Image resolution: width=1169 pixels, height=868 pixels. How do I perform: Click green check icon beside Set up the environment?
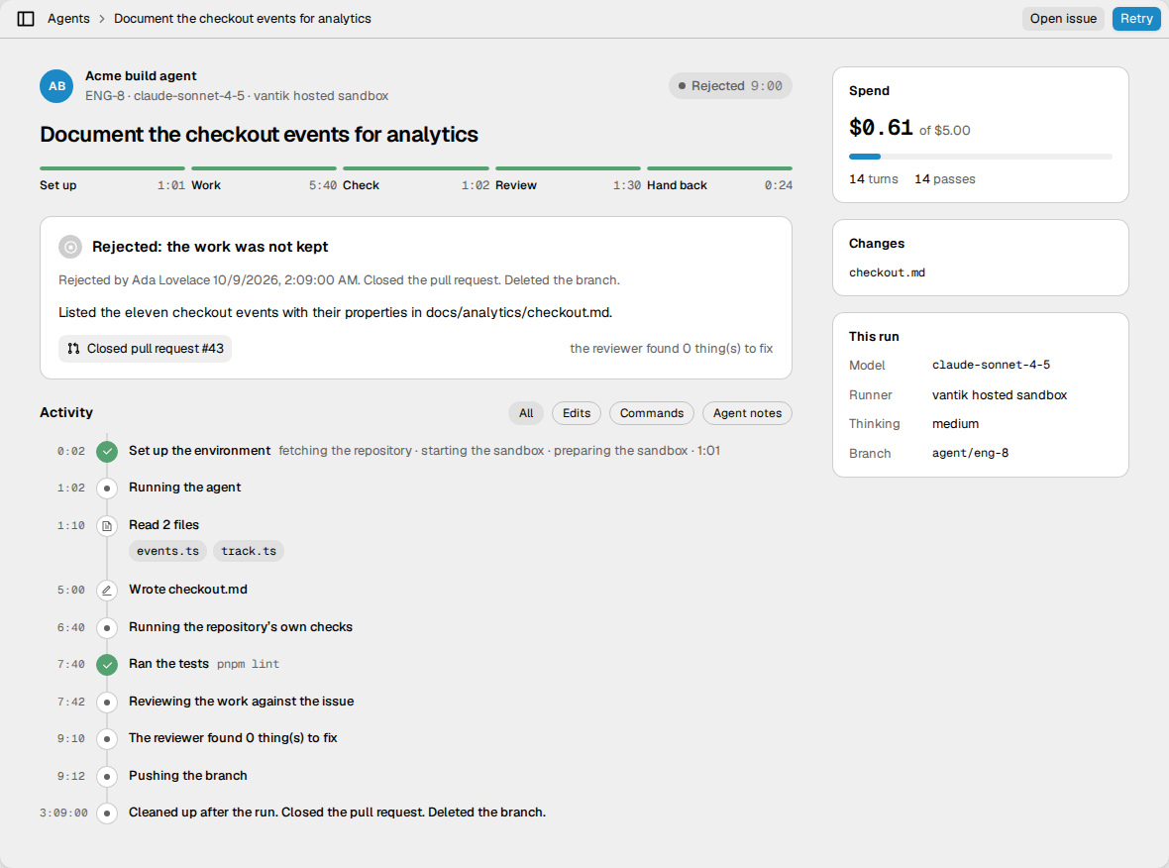pos(107,451)
